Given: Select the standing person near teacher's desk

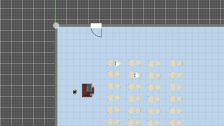Looking at the screenshot, I should point(75,92).
